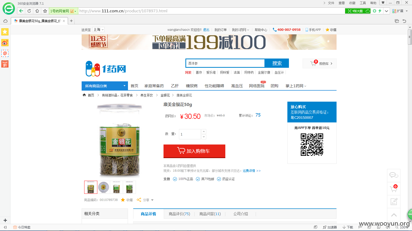
Task: Click the browser back arrow button
Action: point(21,11)
